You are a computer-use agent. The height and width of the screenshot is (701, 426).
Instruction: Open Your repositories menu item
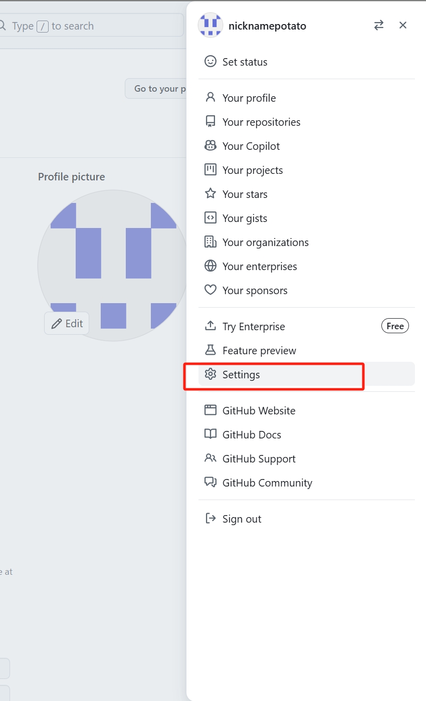pos(261,122)
